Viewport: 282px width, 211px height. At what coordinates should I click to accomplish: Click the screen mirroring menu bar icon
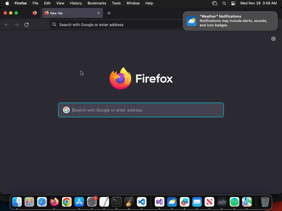pyautogui.click(x=215, y=3)
